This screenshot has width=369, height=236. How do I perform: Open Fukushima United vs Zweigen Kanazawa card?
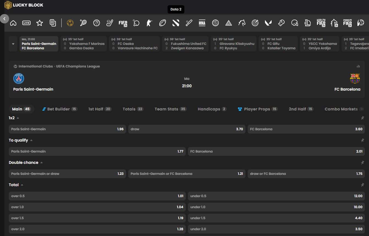(185, 44)
